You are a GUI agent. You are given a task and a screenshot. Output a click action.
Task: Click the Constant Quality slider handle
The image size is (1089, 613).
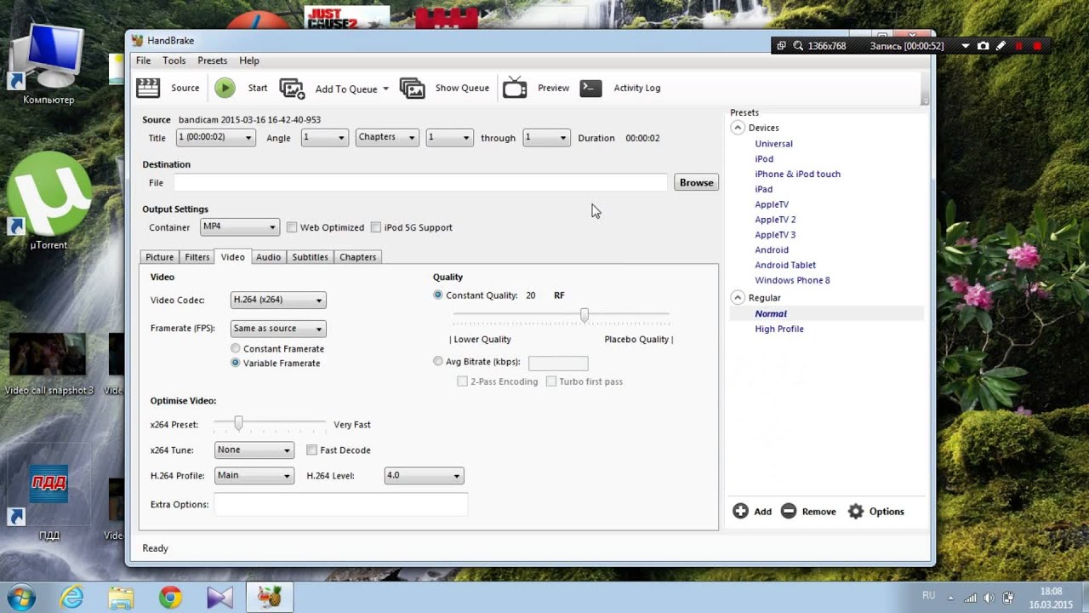coord(584,316)
